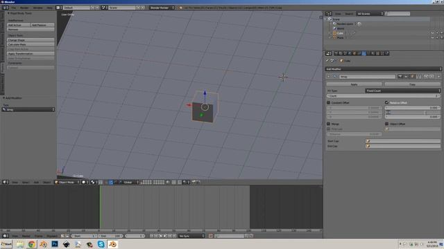Open Photoshop from the taskbar

55,244
